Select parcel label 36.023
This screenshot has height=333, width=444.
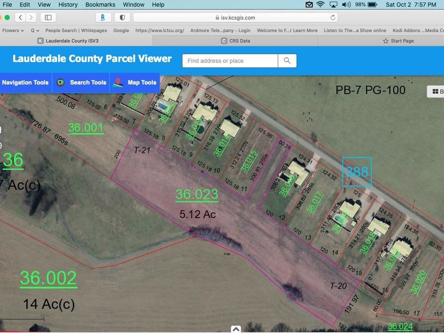tap(197, 194)
